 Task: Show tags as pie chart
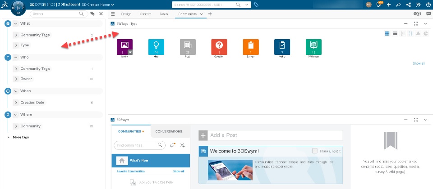426,33
